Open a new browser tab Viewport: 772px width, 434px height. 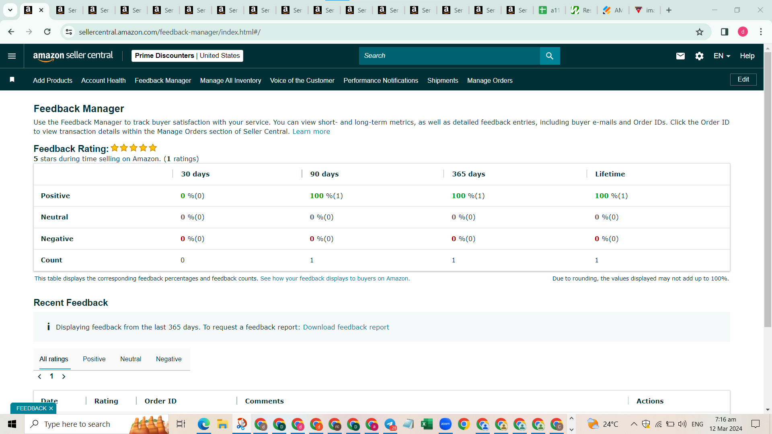[x=669, y=10]
